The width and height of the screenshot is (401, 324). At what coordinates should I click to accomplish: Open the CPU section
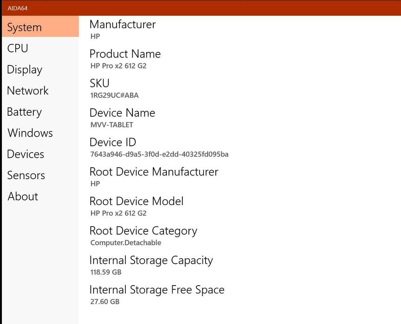pos(40,48)
